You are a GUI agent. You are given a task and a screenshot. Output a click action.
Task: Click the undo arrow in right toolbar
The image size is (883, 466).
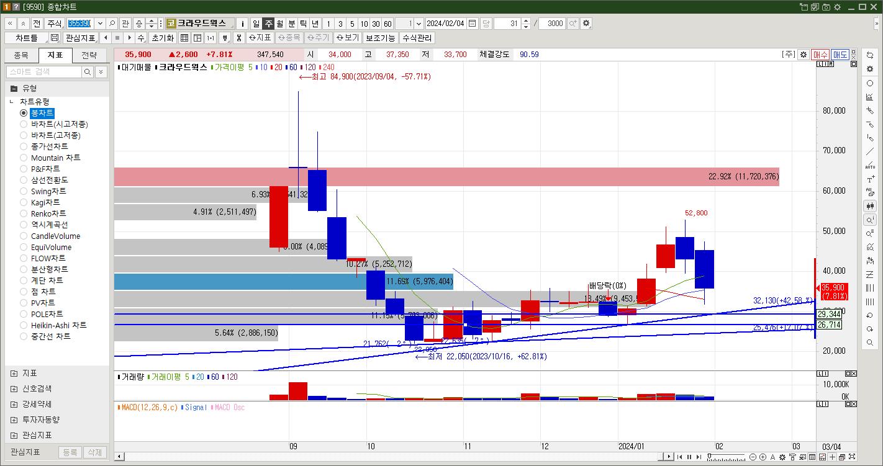coord(870,315)
